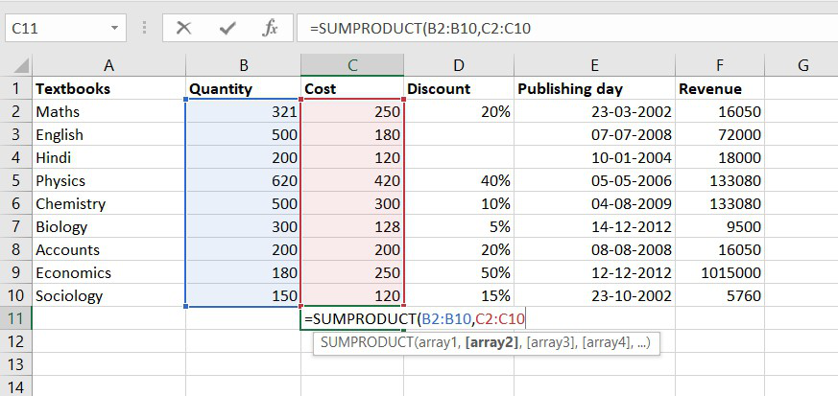838x396 pixels.
Task: Click the in-cell SUMPRODUCT formula in C11
Action: click(416, 319)
